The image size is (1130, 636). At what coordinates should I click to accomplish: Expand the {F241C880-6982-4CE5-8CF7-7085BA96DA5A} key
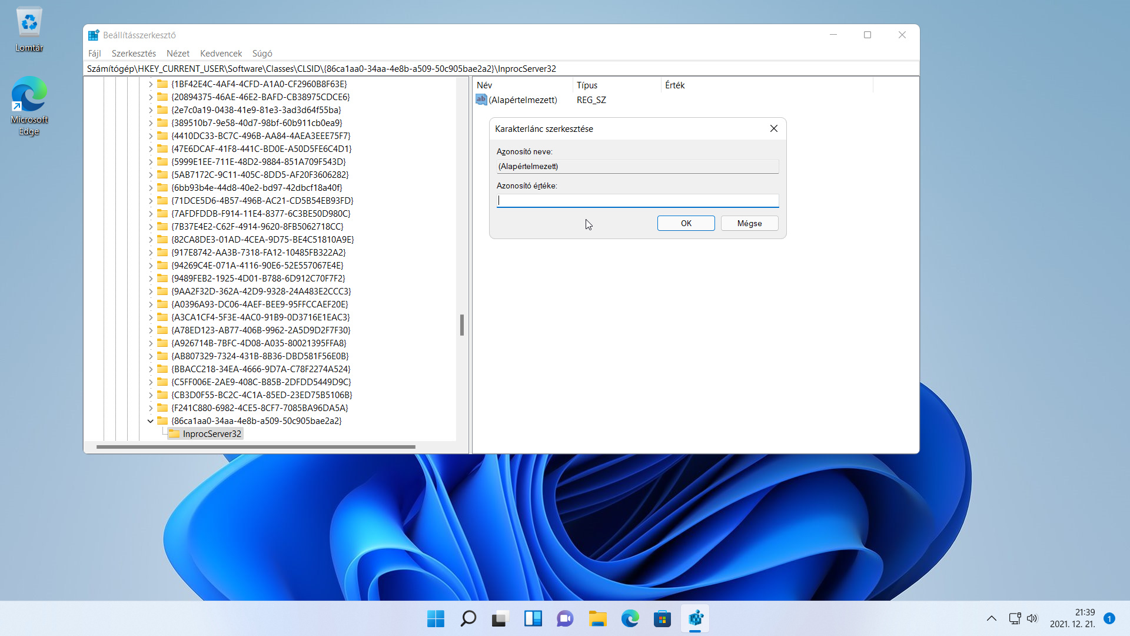coord(150,408)
